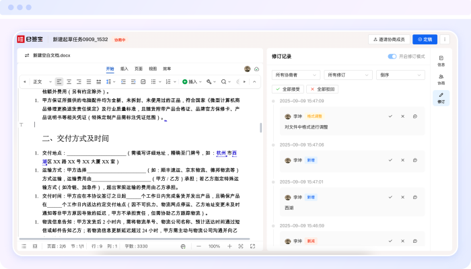Viewport: 471px width, 269px height.
Task: Switch to the 插入 ribbon tab
Action: click(124, 69)
